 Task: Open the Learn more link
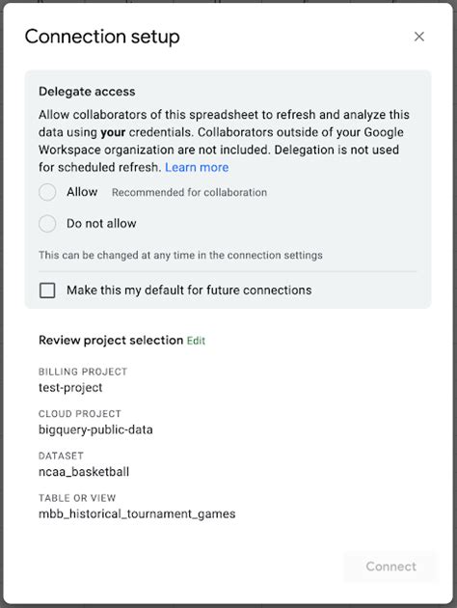(x=197, y=167)
